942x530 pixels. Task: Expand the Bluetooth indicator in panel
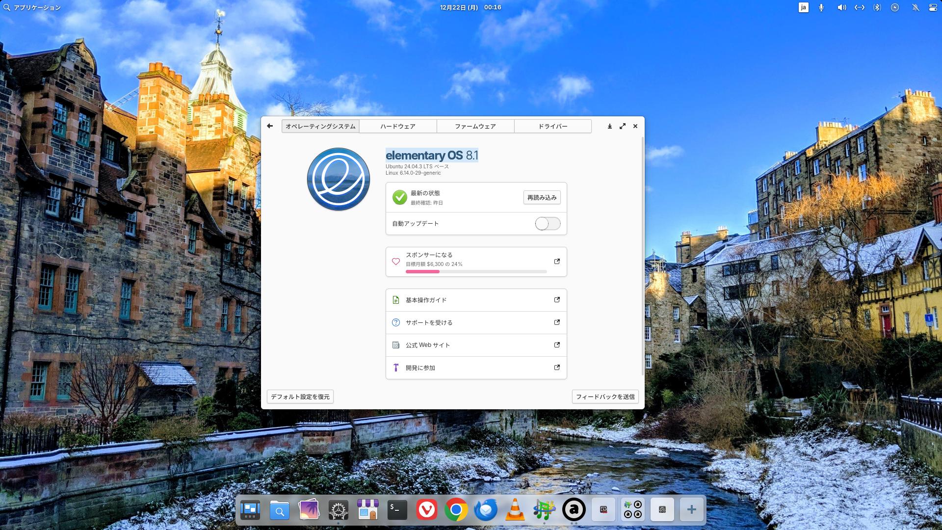point(877,7)
